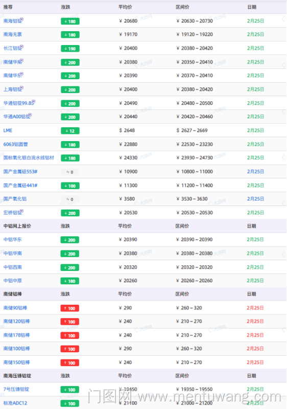Image resolution: width=287 pixels, height=409 pixels.
Task: Open the 南储90铝棒 link
Action: click(15, 308)
